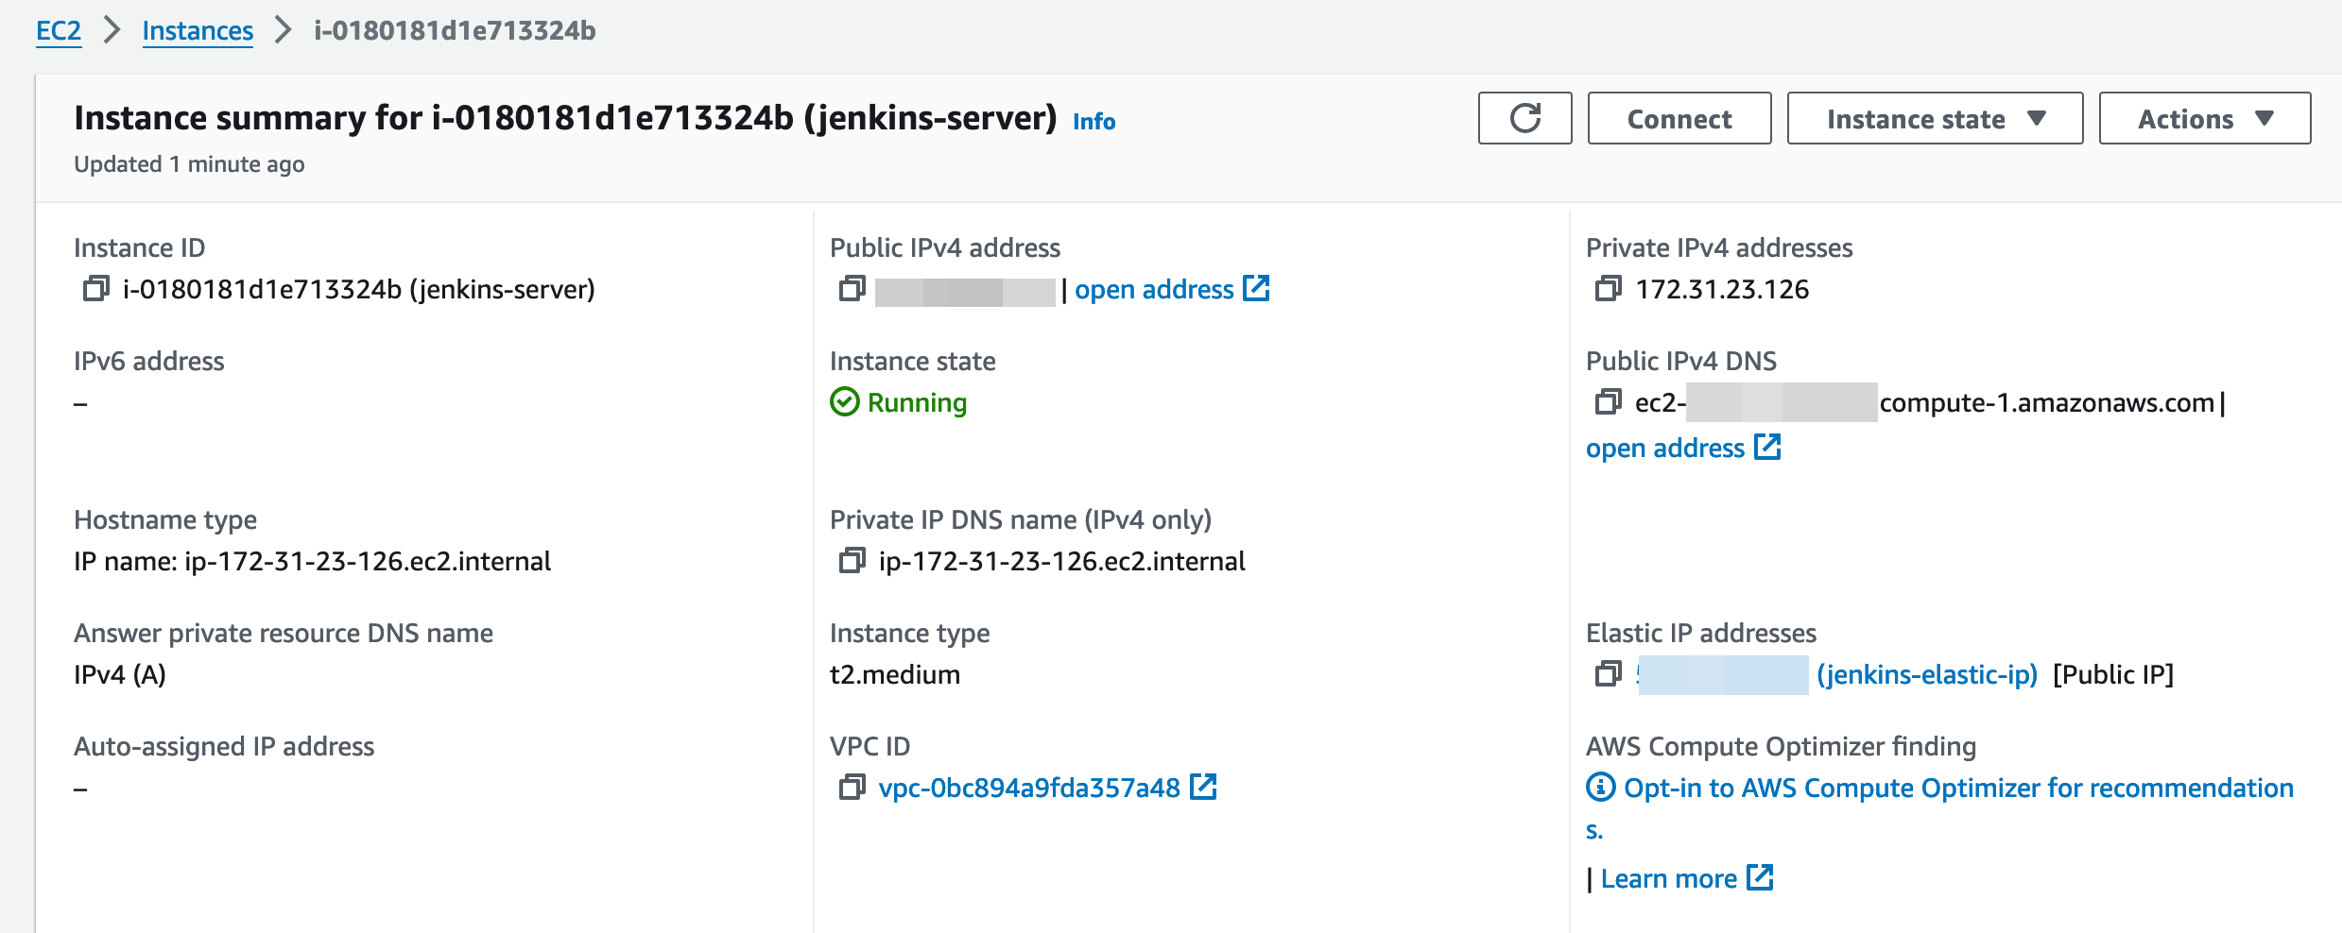Copy the Private IP DNS name
This screenshot has width=2342, height=933.
[x=852, y=560]
